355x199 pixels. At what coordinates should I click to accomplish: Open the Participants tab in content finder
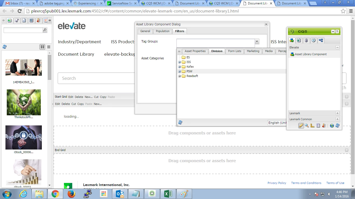click(38, 20)
